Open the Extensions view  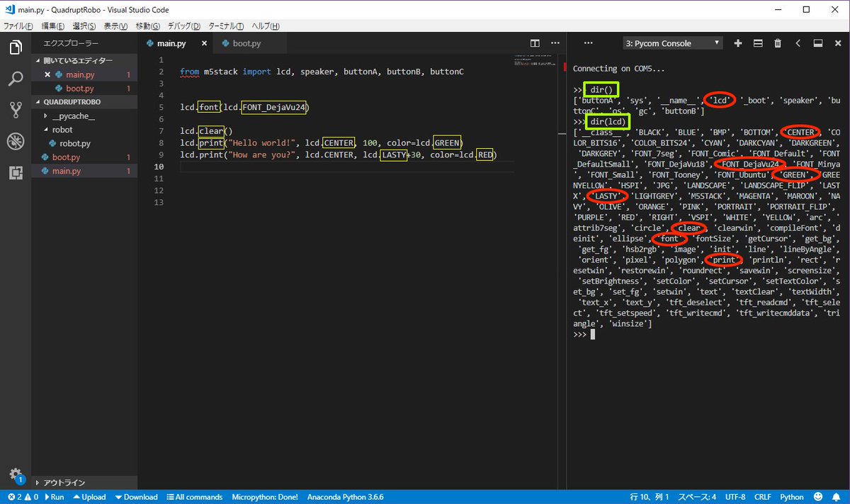click(16, 172)
